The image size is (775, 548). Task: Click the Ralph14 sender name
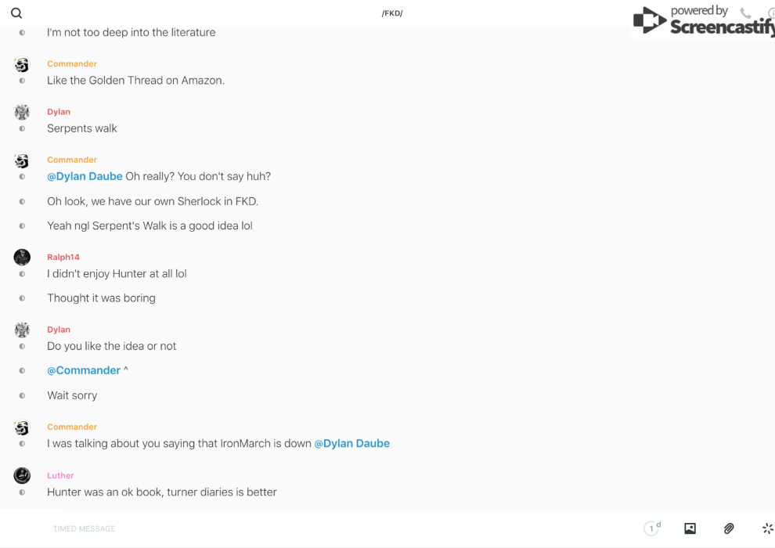coord(63,257)
